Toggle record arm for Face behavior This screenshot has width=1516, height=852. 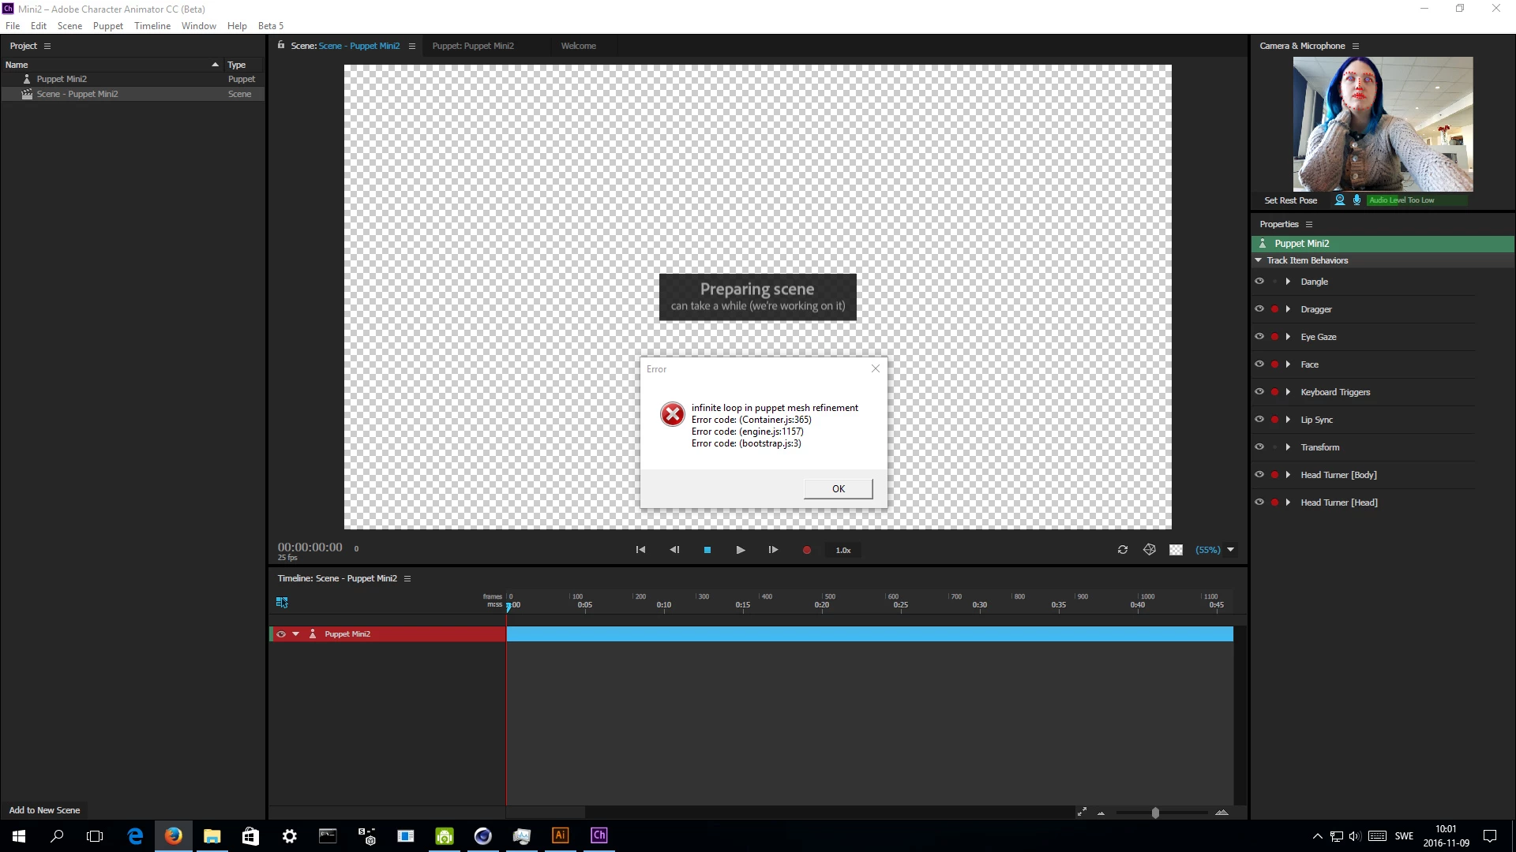(x=1274, y=364)
